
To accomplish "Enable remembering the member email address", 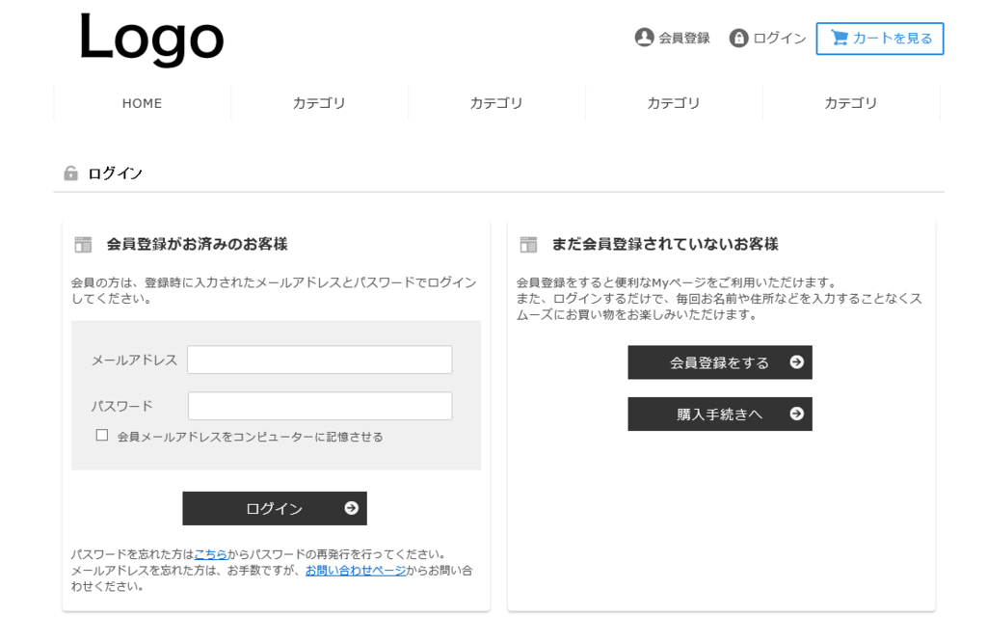I will tap(101, 436).
